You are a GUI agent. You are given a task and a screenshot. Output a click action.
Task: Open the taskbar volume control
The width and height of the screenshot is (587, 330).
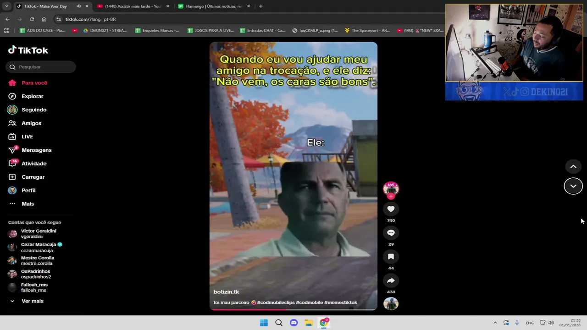coord(551,323)
